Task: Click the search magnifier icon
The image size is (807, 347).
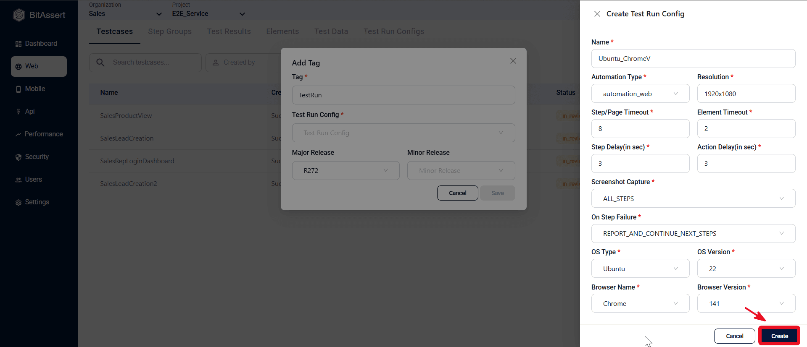Action: click(100, 63)
